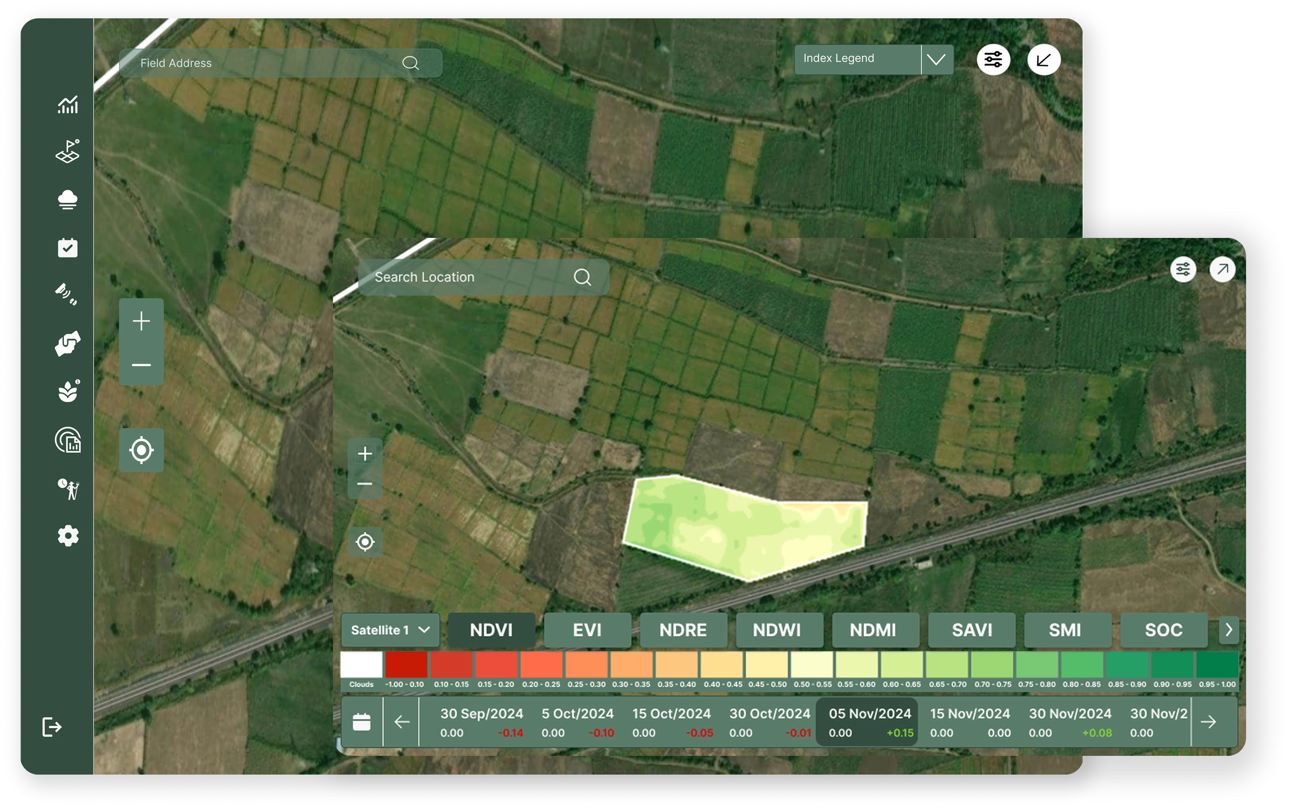This screenshot has height=808, width=1290.
Task: Recenter the back map with locate icon
Action: [x=141, y=450]
